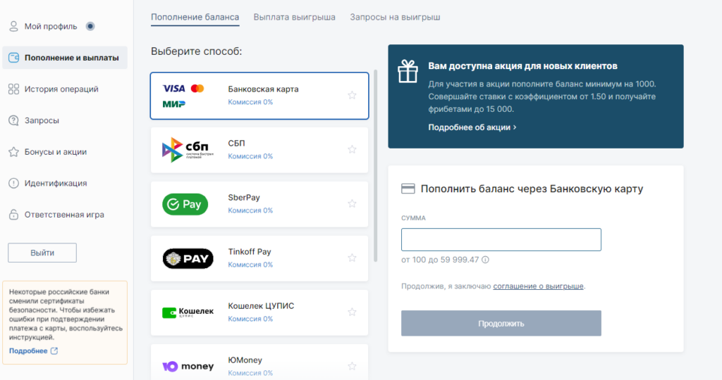Click the payment methods list scrollbar
Image resolution: width=722 pixels, height=380 pixels.
click(376, 166)
